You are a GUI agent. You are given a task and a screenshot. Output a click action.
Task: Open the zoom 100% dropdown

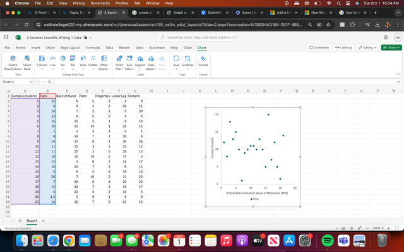(379, 228)
